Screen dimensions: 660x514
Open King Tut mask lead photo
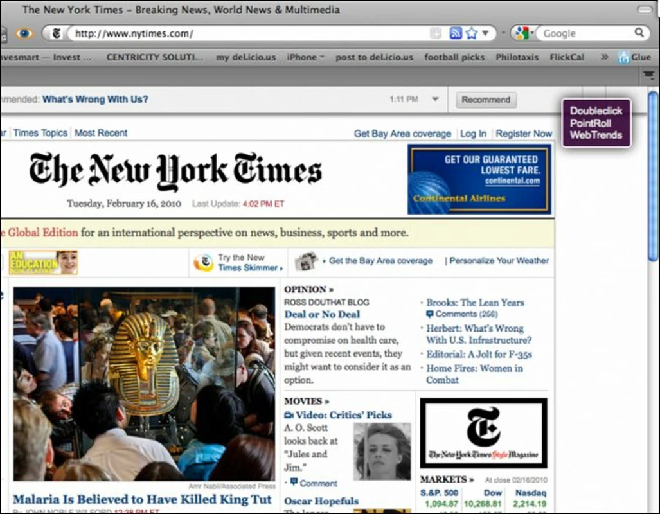click(144, 384)
